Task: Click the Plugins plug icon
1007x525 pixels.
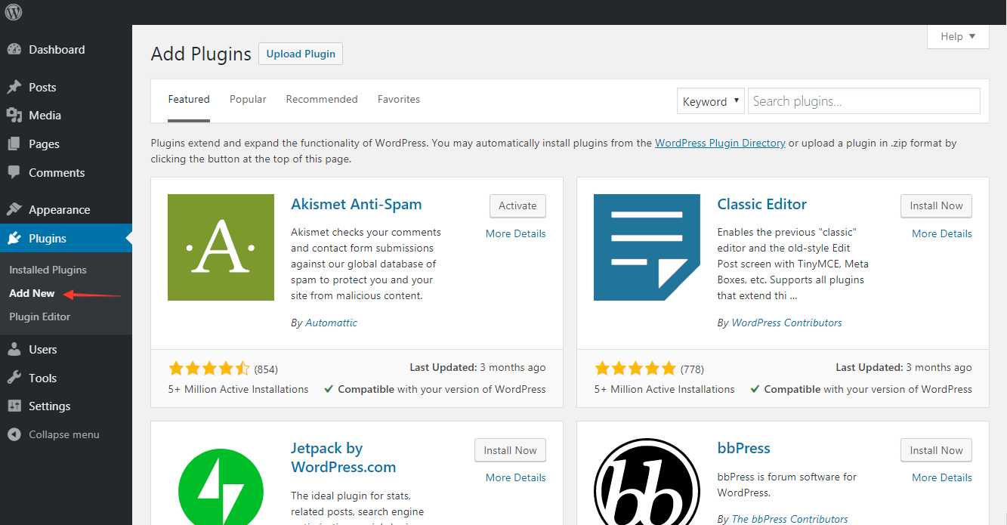Action: coord(14,239)
